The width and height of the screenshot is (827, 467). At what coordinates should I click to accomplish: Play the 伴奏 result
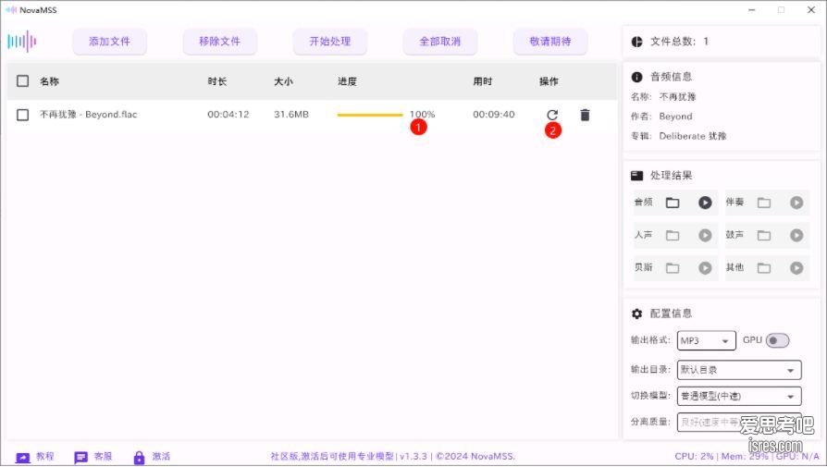click(x=796, y=203)
